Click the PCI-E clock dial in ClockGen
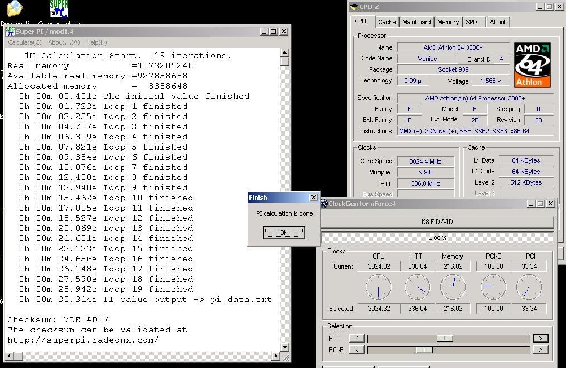The image size is (566, 368). click(493, 287)
